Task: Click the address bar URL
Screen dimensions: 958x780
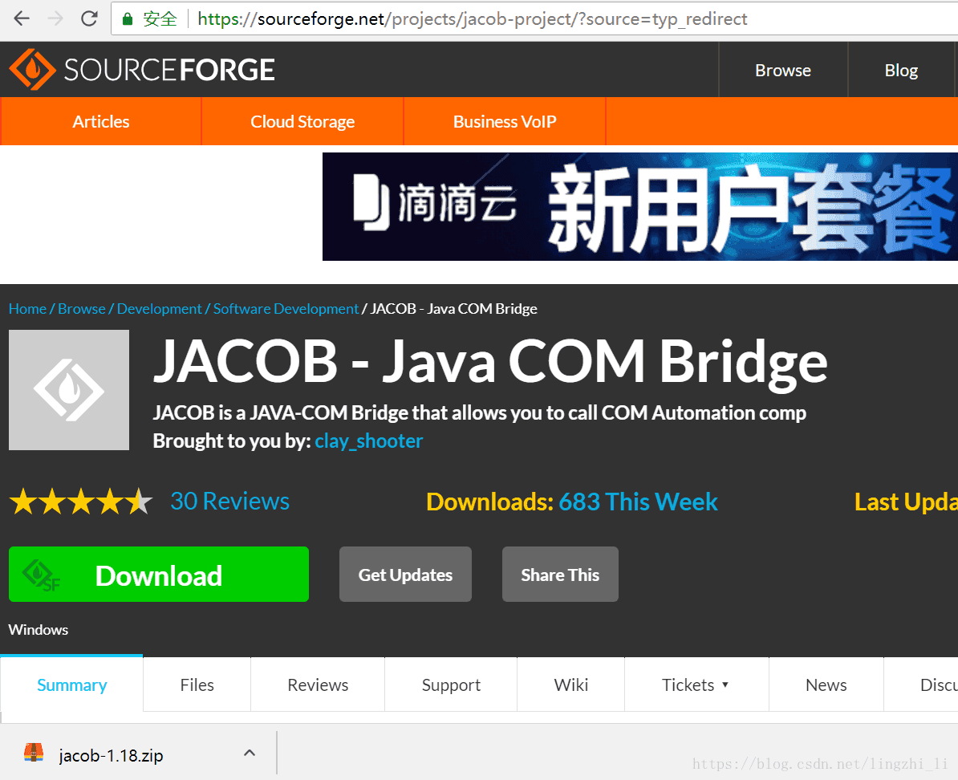Action: pos(472,19)
